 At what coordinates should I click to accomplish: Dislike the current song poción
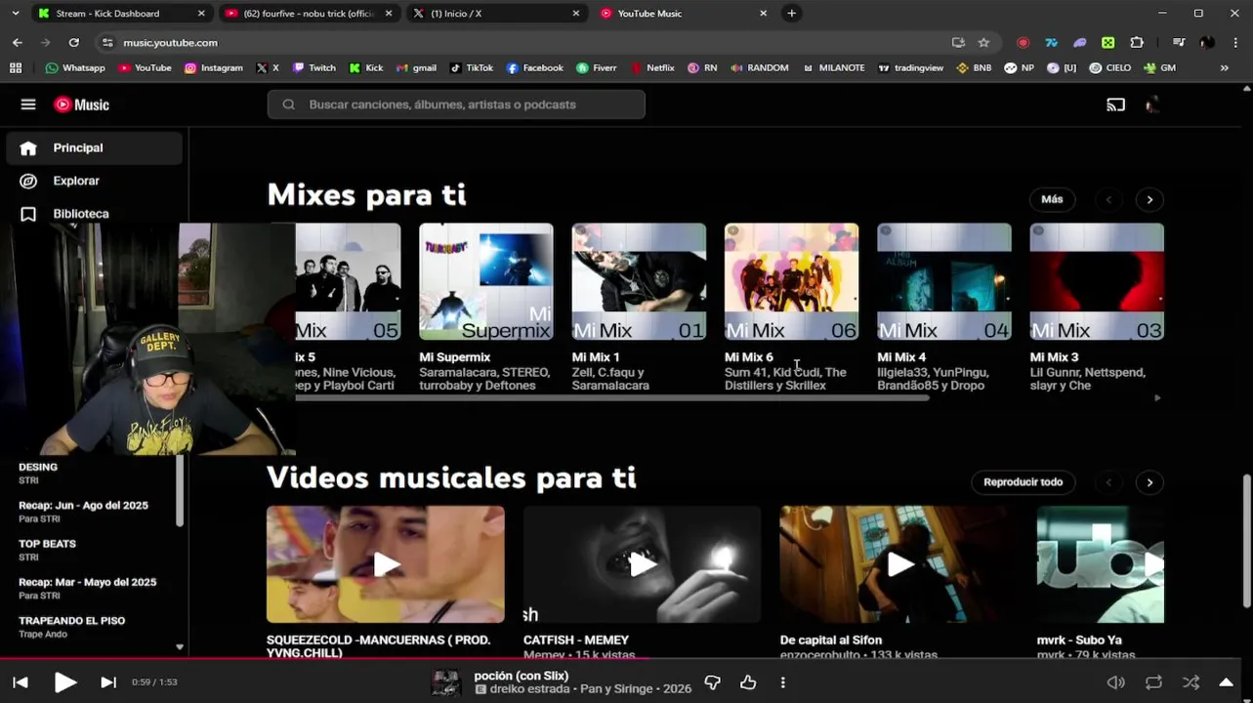(712, 682)
